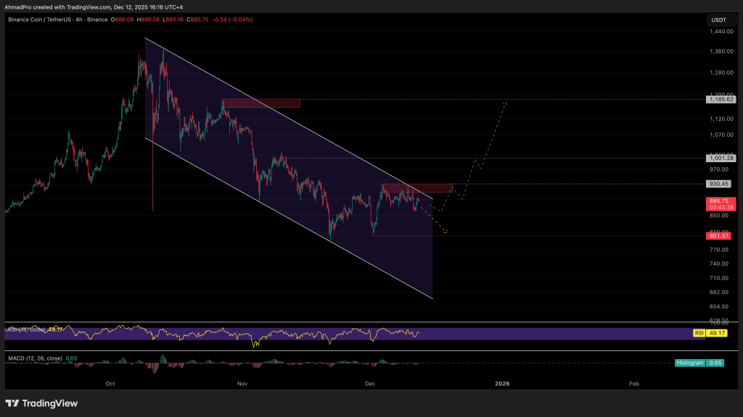Click the 2026 label on time axis
Image resolution: width=743 pixels, height=417 pixels.
pos(502,383)
